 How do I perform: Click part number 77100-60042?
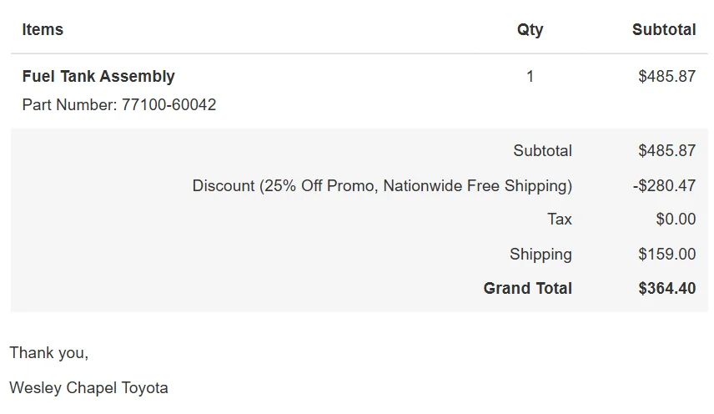pos(168,105)
